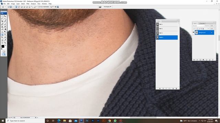Select the Eyedropper tool
This screenshot has height=123, width=220.
click(x=5, y=40)
